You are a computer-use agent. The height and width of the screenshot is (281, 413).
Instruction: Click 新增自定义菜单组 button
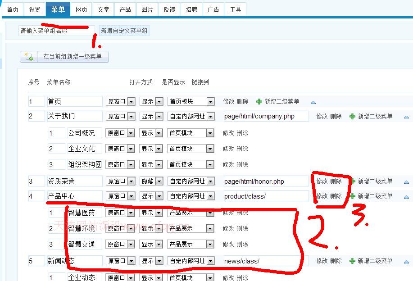click(x=124, y=31)
